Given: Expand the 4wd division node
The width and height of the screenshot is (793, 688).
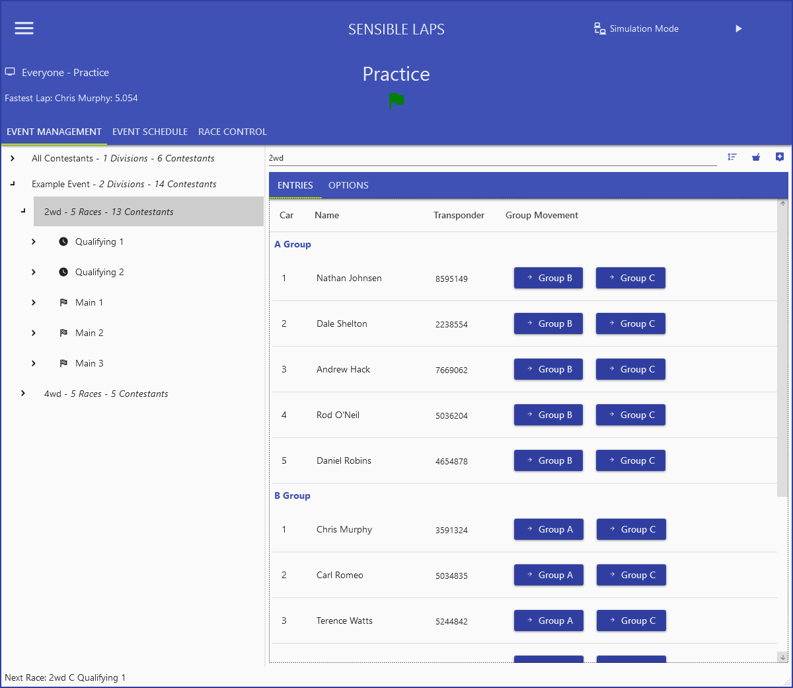Looking at the screenshot, I should tap(23, 394).
